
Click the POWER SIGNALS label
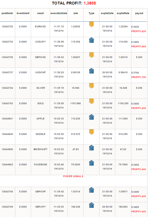(x=73, y=176)
